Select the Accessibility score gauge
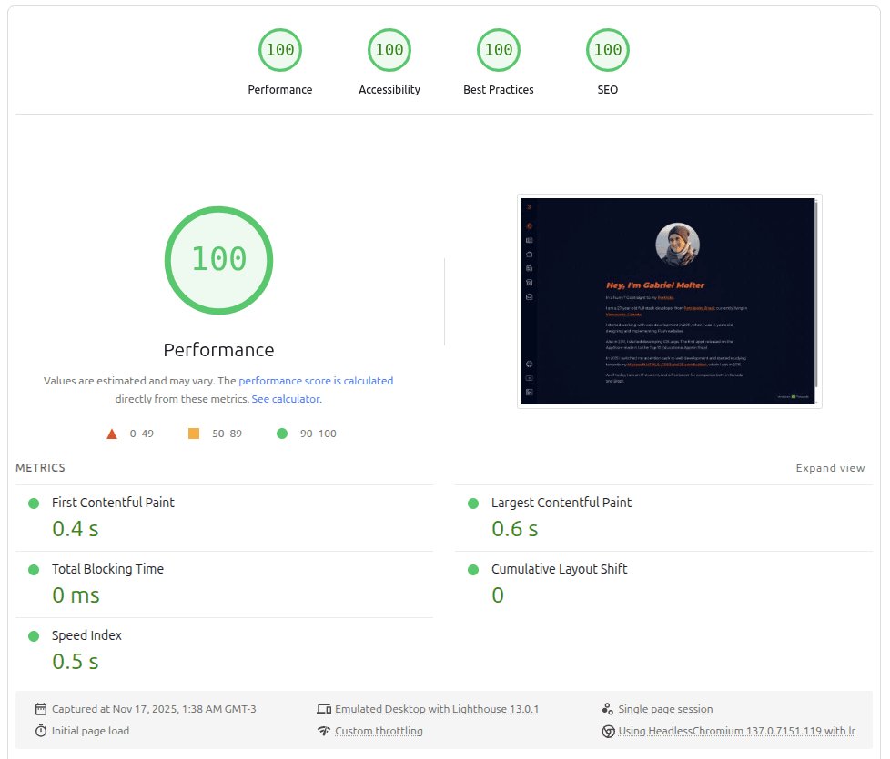Viewport: 890px width, 759px height. (x=389, y=50)
